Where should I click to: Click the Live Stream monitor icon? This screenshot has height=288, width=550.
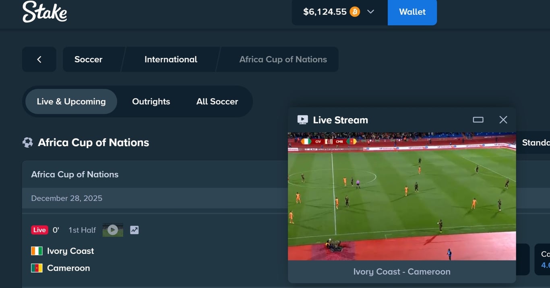point(302,120)
